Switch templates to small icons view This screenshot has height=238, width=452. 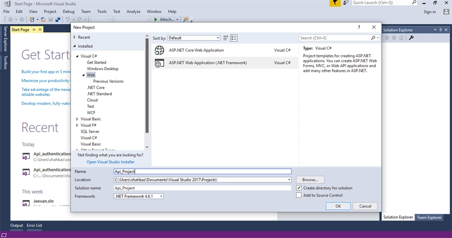coord(226,38)
